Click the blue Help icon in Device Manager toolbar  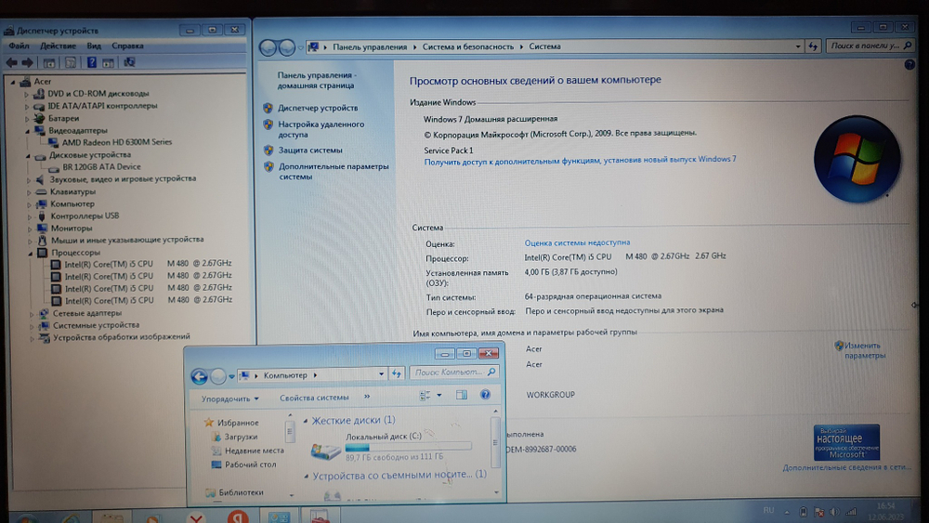(x=92, y=62)
